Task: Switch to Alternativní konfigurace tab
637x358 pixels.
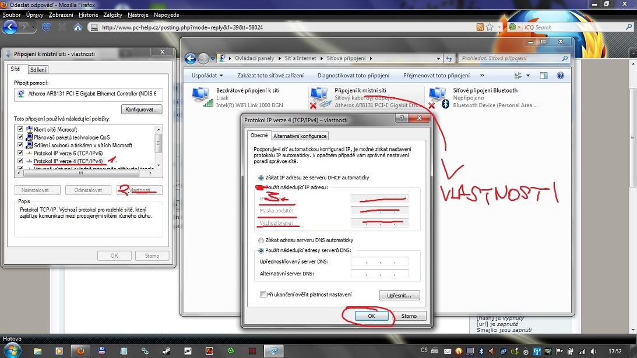Action: (x=301, y=136)
